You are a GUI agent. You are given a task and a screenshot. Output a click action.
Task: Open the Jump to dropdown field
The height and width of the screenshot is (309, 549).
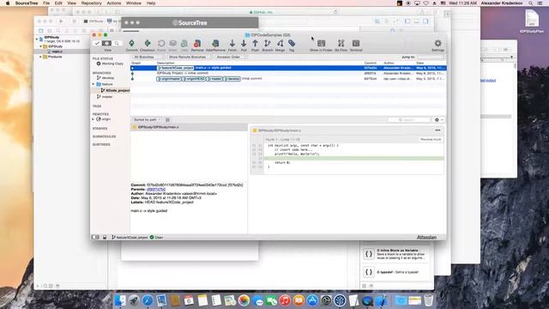[x=431, y=57]
